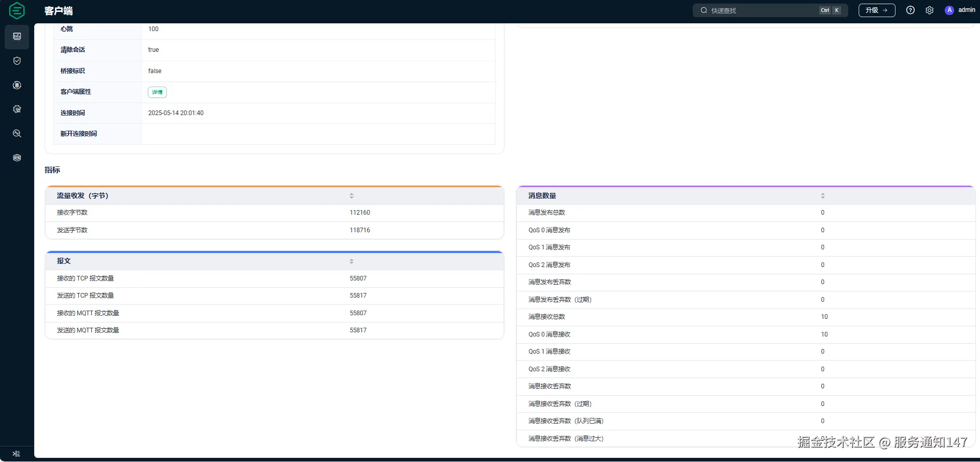Screen dimensions: 980x462
Task: Select the QoS 2 消息接收 row
Action: click(746, 369)
